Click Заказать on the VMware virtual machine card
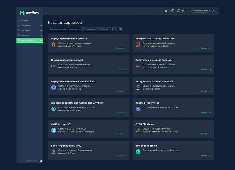Viewport: 235px width, 170px height. (121, 48)
